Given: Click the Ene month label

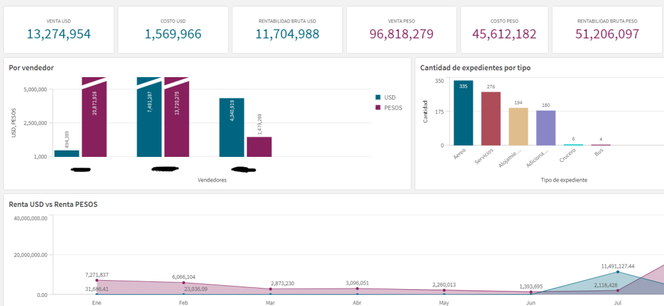Looking at the screenshot, I should pos(97,303).
